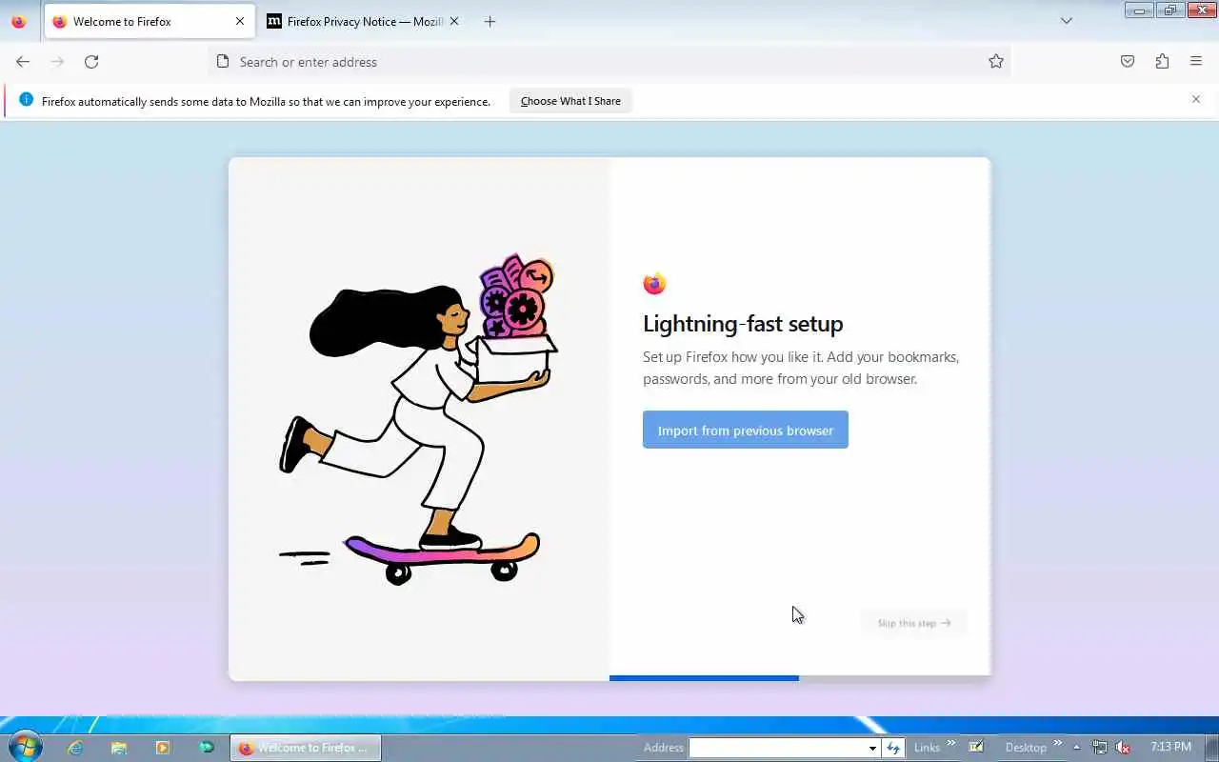Click the info icon in the notification bar

click(x=26, y=100)
